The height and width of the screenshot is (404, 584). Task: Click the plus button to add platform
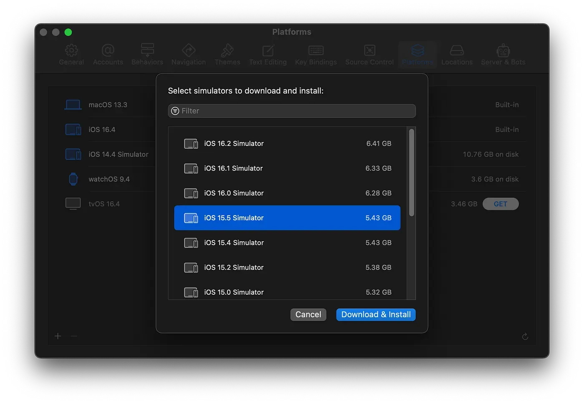[58, 336]
